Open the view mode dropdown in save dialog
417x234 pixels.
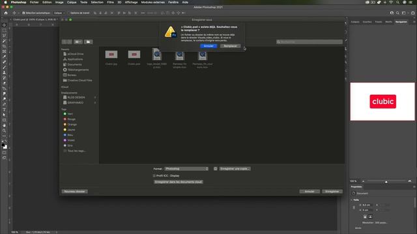(x=78, y=42)
